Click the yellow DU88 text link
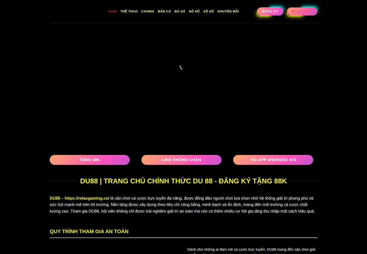The width and height of the screenshot is (367, 254). pyautogui.click(x=55, y=198)
